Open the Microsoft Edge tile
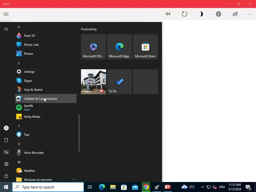Image resolution: width=256 pixels, height=192 pixels. (x=119, y=47)
